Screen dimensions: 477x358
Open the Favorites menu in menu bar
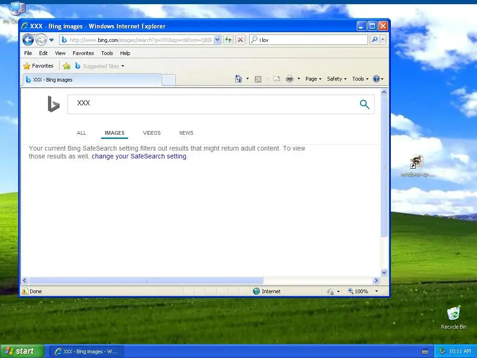[83, 53]
